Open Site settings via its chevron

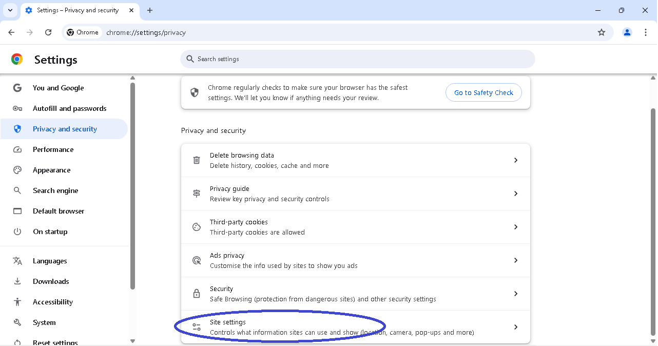coord(516,327)
